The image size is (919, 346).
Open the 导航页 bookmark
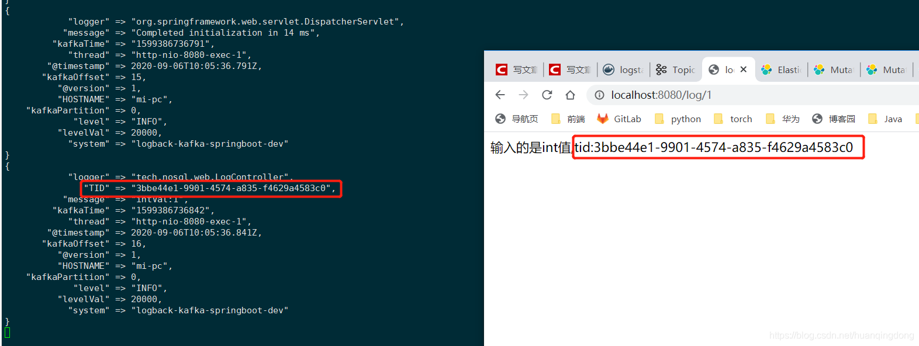tap(517, 119)
